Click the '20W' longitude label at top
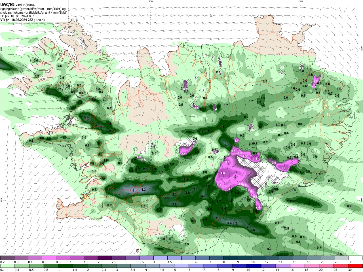Viewport: 363px width, 272px height. pos(151,1)
